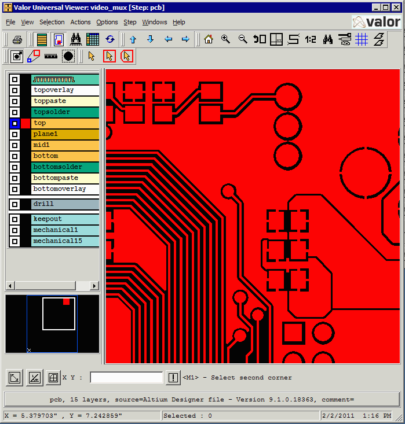This screenshot has height=424, width=405.
Task: Select the rectangle-selection pointer tool
Action: coord(110,56)
